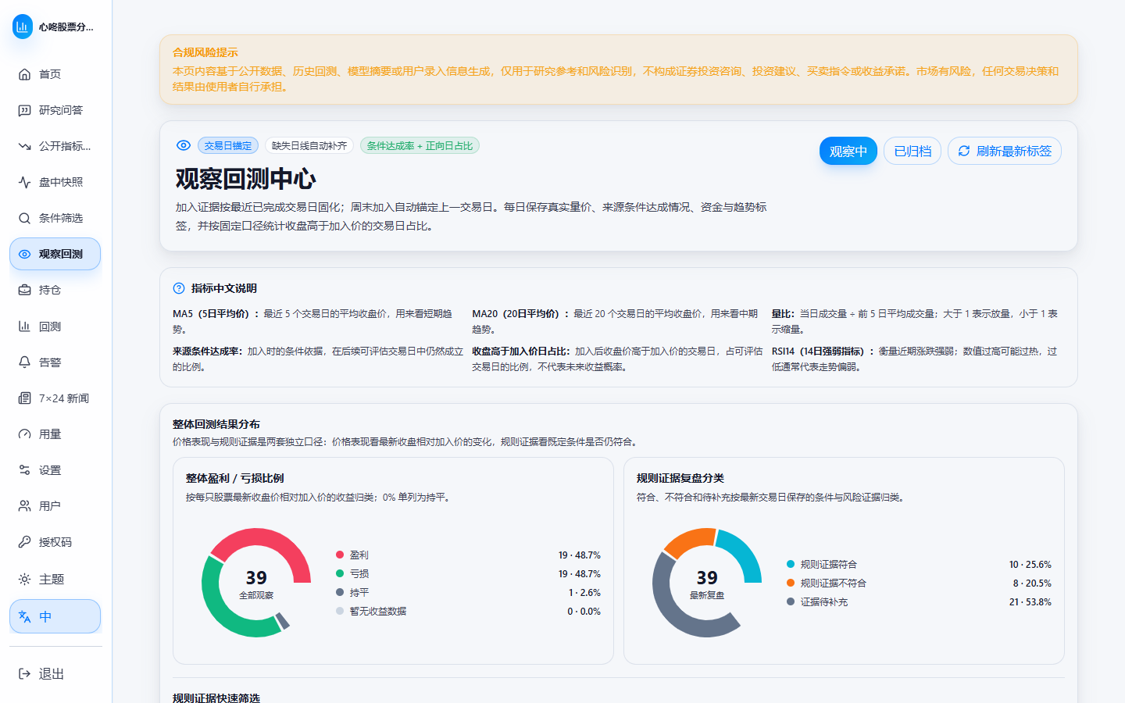Click the 暂无收益数据 legend row

click(468, 611)
